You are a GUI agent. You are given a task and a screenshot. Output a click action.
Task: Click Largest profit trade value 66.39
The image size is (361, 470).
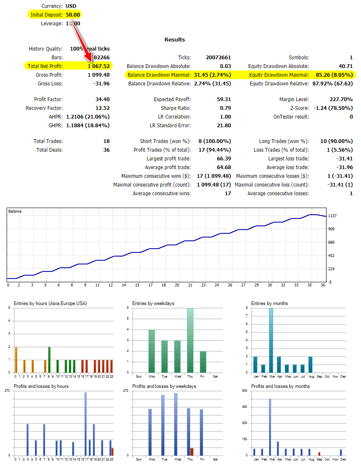tap(224, 159)
